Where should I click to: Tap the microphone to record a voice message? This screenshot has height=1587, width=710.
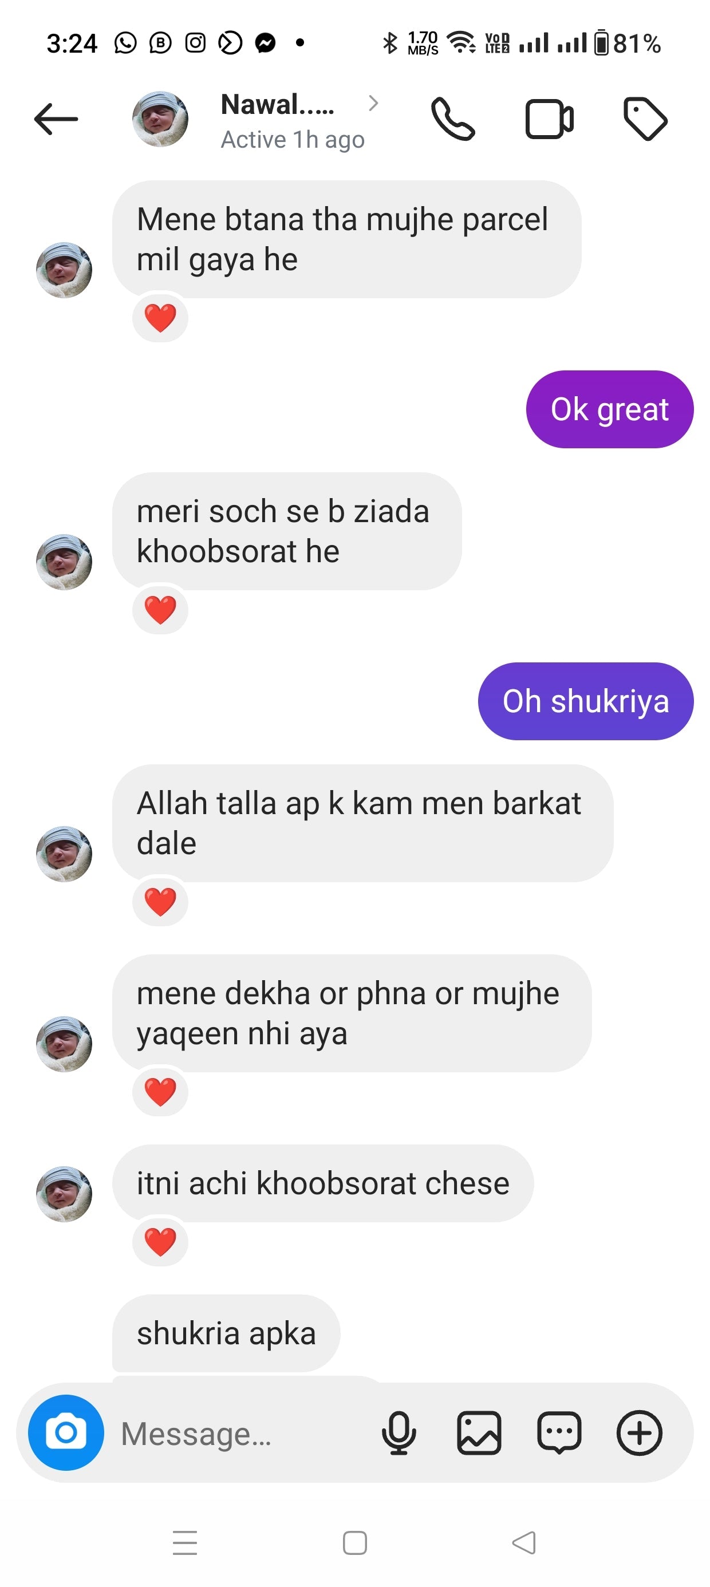point(399,1432)
